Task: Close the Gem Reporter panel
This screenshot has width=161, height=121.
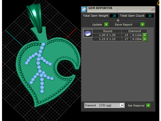Action: 152,9
